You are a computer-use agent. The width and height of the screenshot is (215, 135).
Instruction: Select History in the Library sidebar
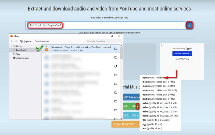[x=19, y=46]
